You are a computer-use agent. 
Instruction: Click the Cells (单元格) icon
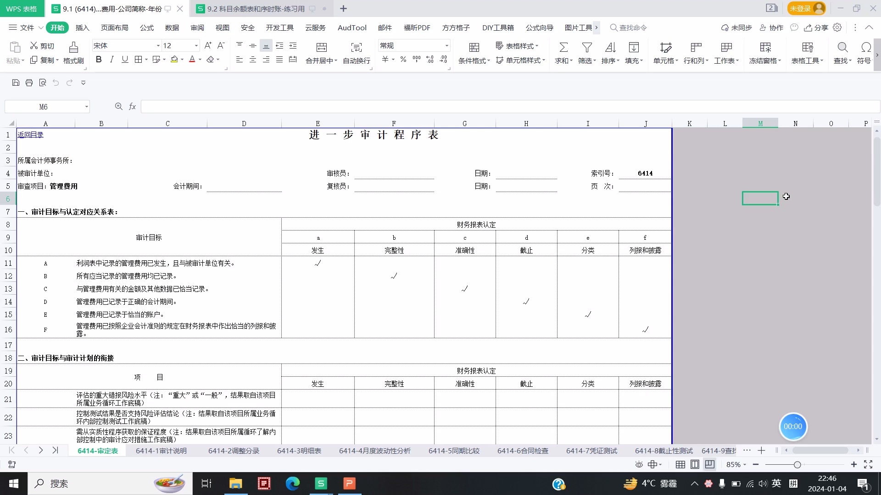(665, 47)
